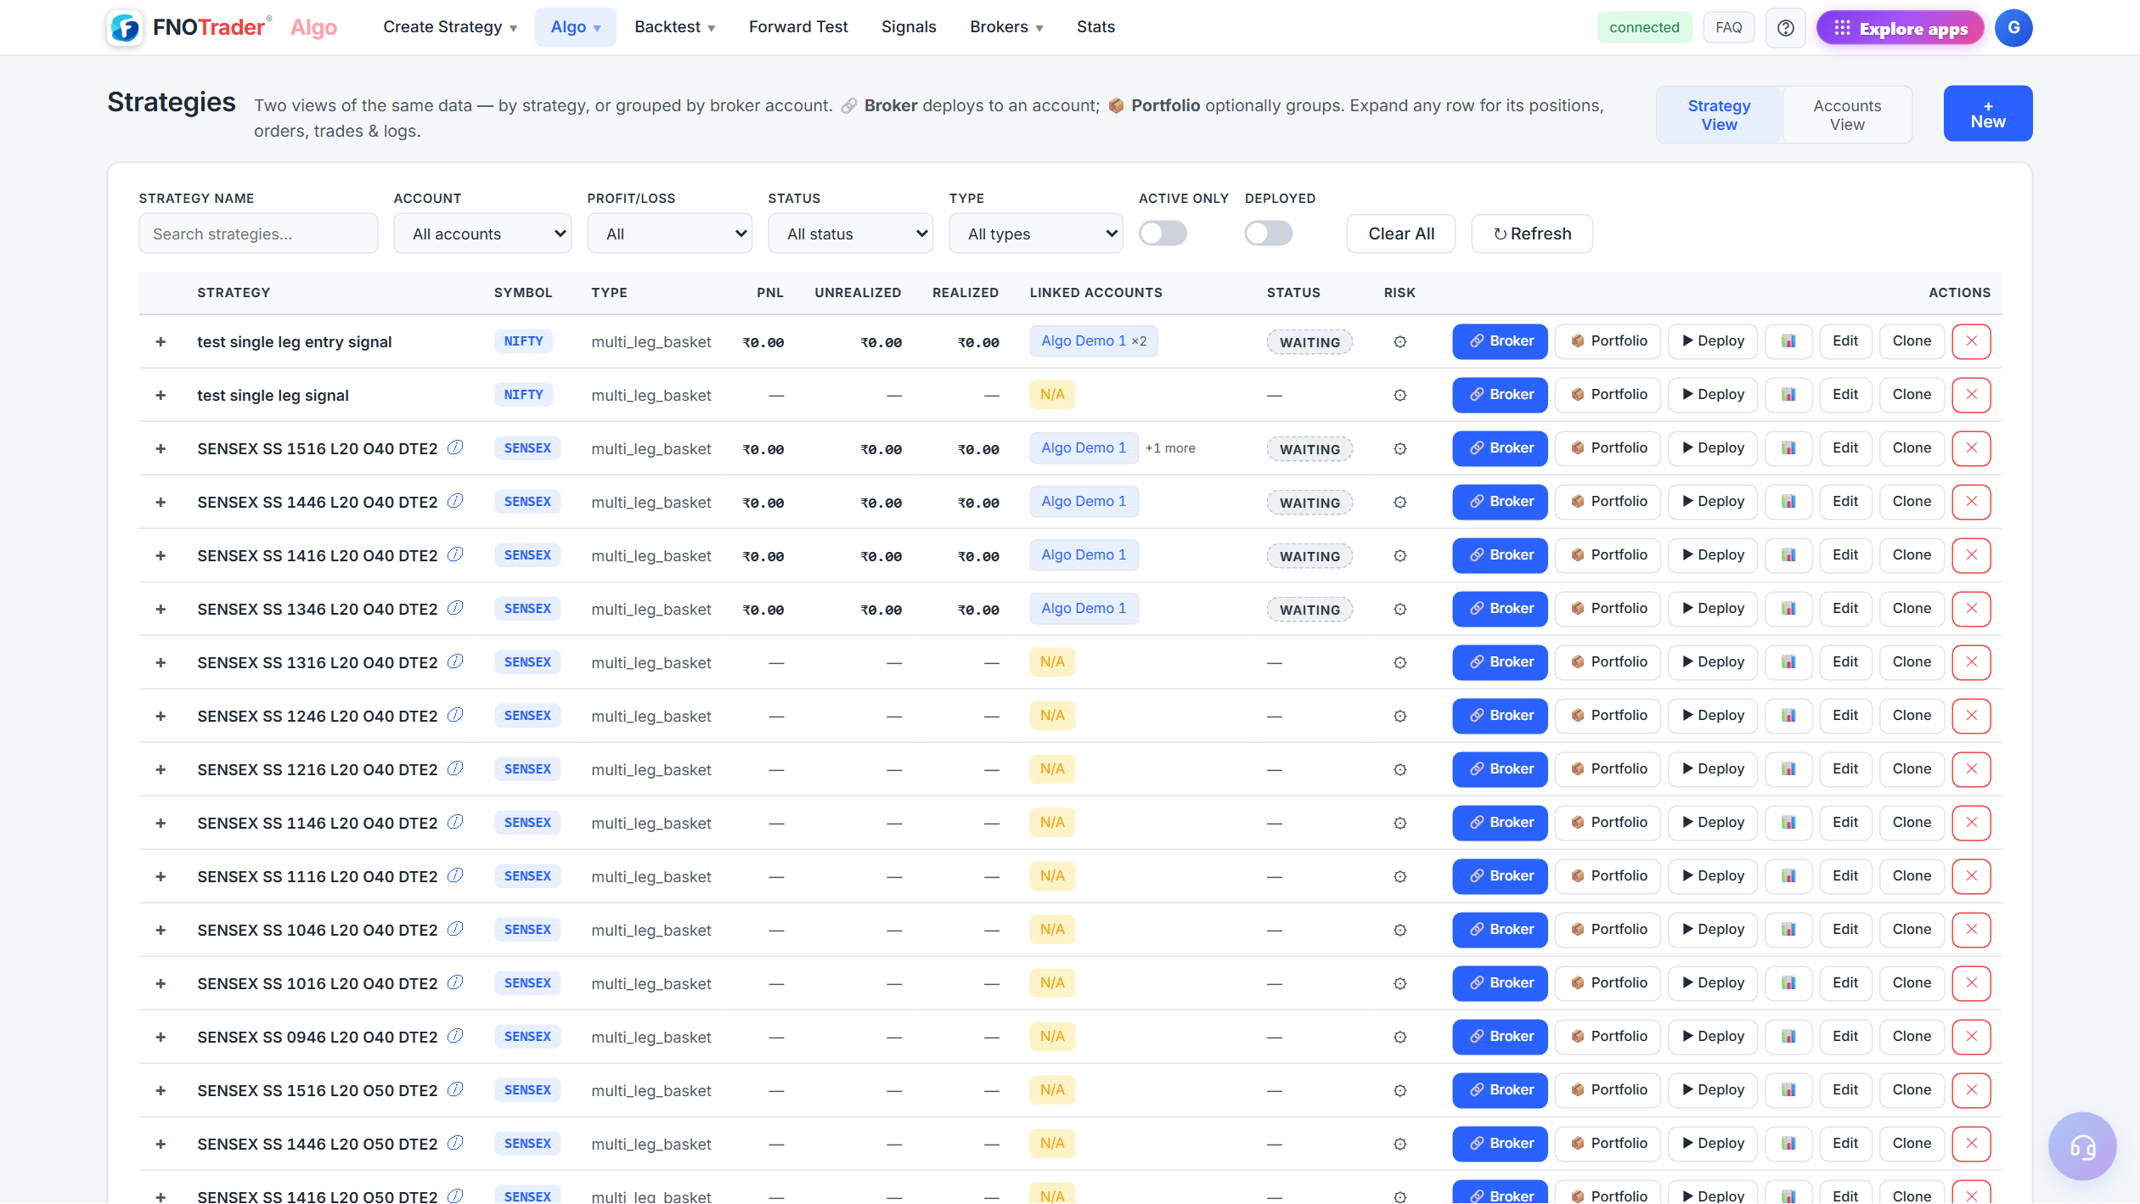The width and height of the screenshot is (2140, 1204).
Task: Open the FAQ button
Action: (x=1728, y=28)
